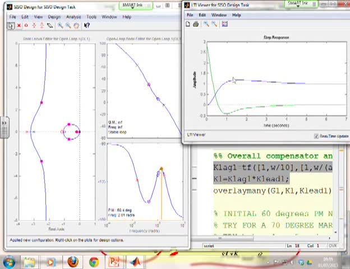The width and height of the screenshot is (350, 269).
Task: Click the new blank page icon in LTI Viewer
Action: pyautogui.click(x=188, y=24)
